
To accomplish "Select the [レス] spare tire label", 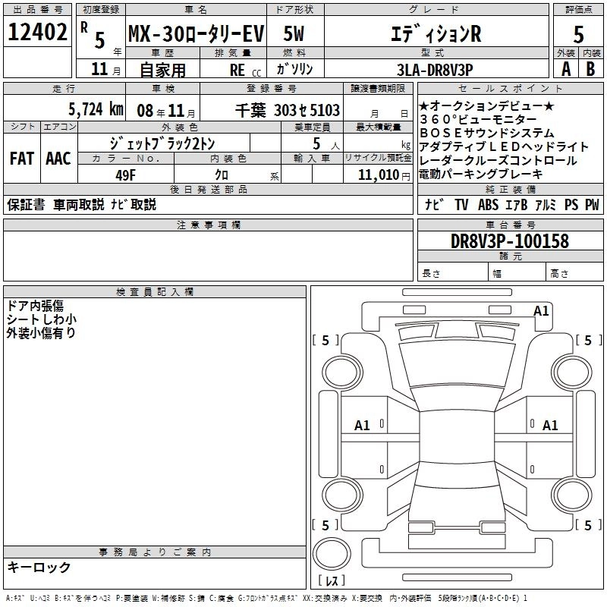I will click(x=332, y=582).
